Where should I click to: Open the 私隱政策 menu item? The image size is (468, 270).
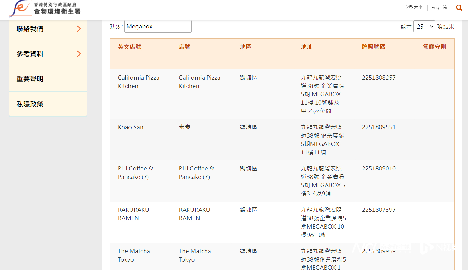tap(48, 104)
